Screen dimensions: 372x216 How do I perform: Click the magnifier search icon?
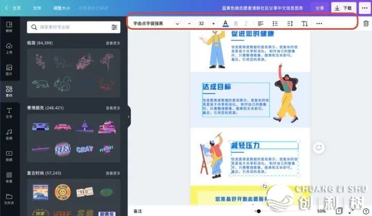point(34,27)
